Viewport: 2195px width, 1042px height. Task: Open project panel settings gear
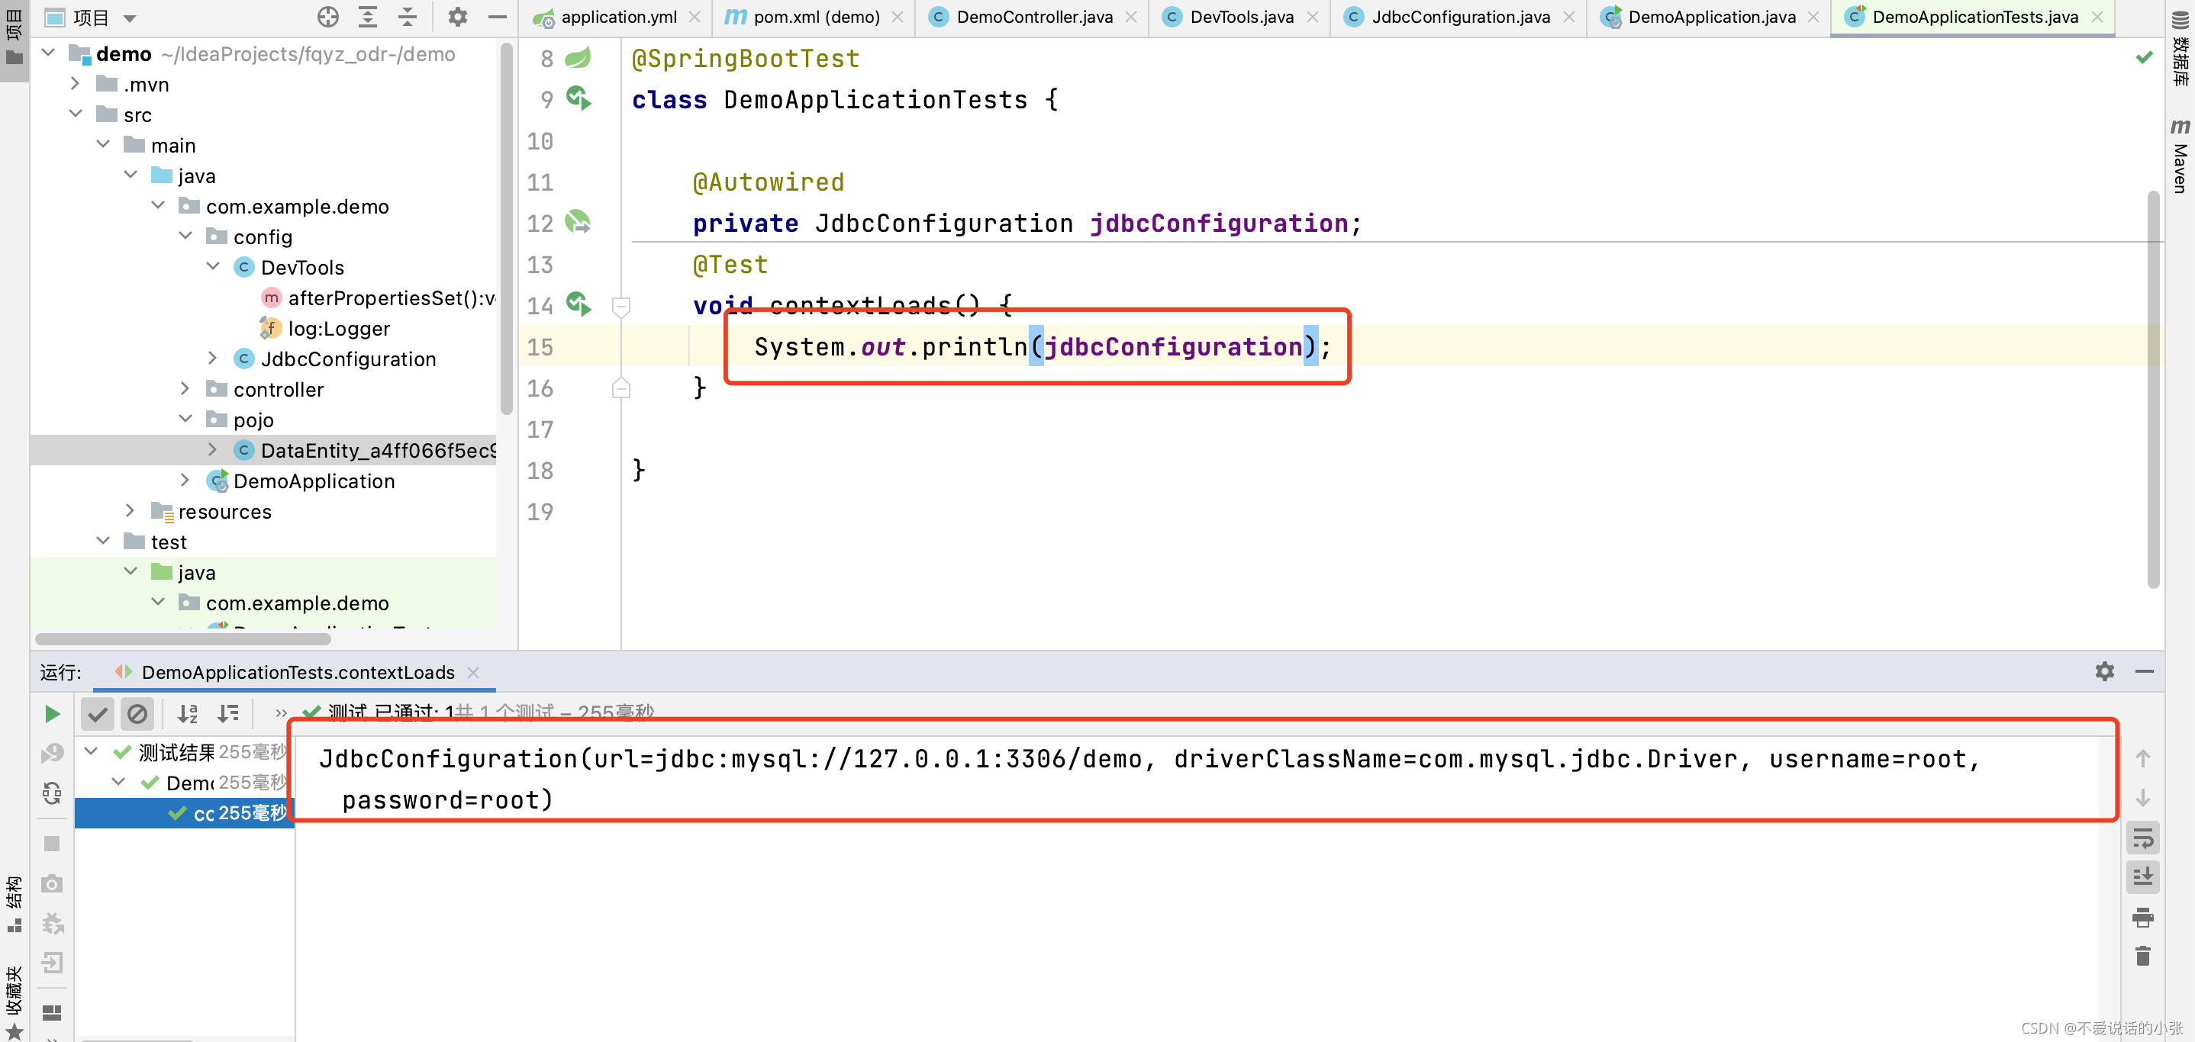[x=458, y=17]
